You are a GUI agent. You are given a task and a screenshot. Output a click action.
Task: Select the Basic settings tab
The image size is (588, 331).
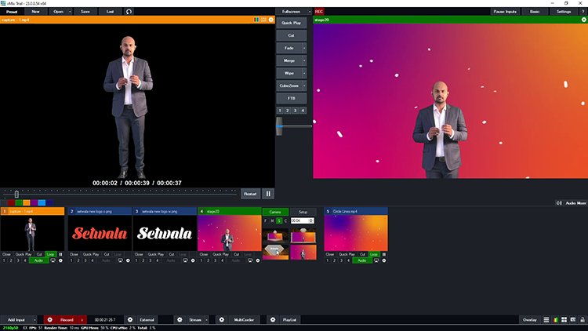click(535, 12)
